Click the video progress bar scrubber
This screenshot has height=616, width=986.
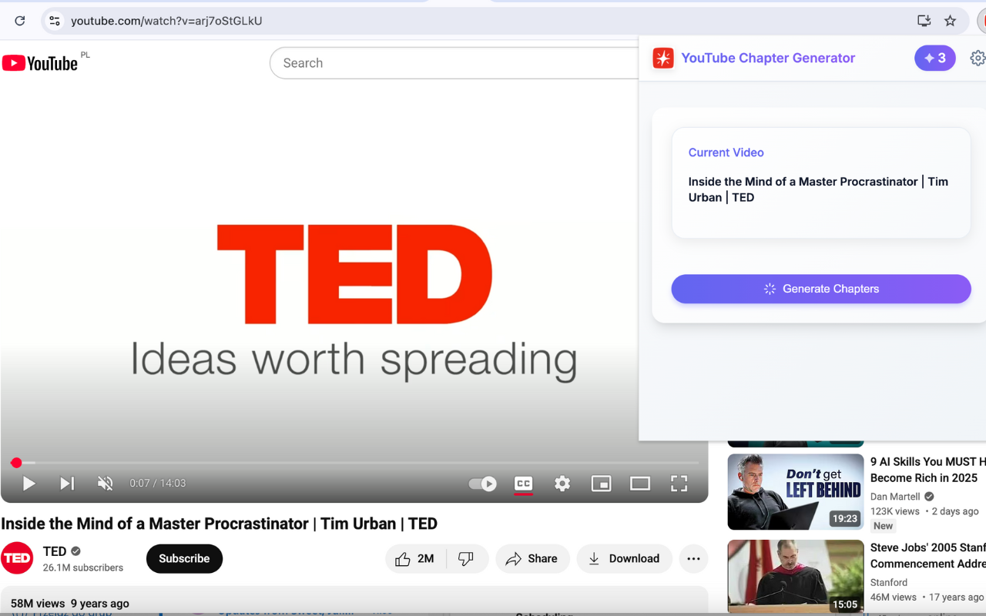click(x=16, y=463)
